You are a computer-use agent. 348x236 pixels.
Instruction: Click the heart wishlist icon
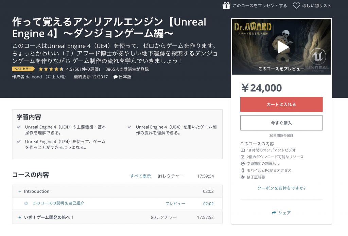coord(296,5)
